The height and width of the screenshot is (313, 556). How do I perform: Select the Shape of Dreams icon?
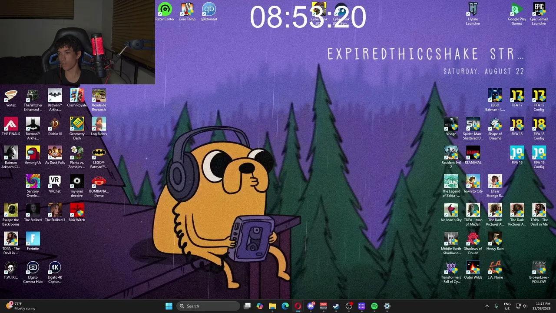click(x=495, y=129)
